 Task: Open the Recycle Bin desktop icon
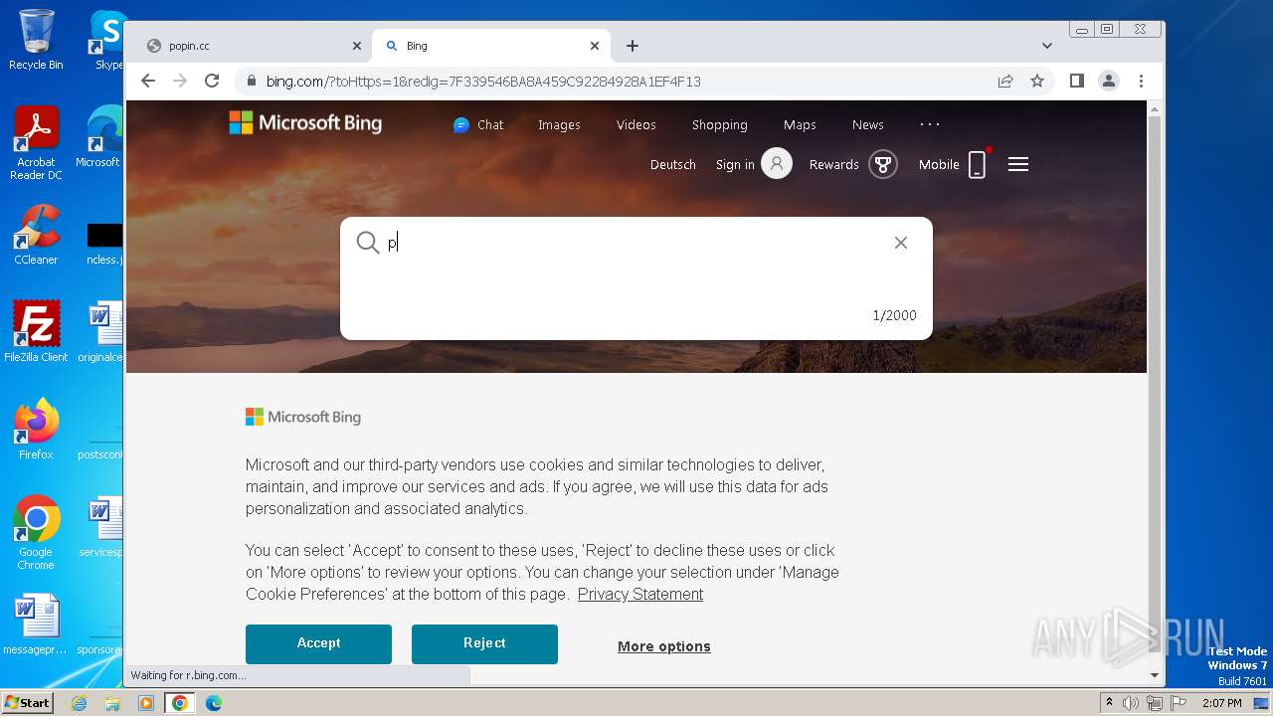(x=36, y=41)
